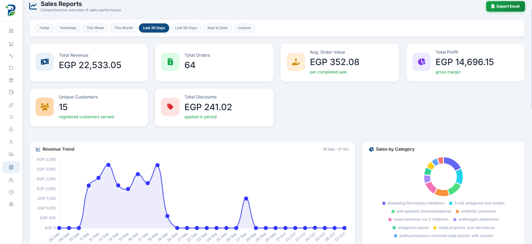
Task: Choose the Custom date range option
Action: [244, 28]
